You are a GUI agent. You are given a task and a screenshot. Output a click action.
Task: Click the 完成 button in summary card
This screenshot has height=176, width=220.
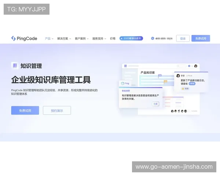[155, 104]
